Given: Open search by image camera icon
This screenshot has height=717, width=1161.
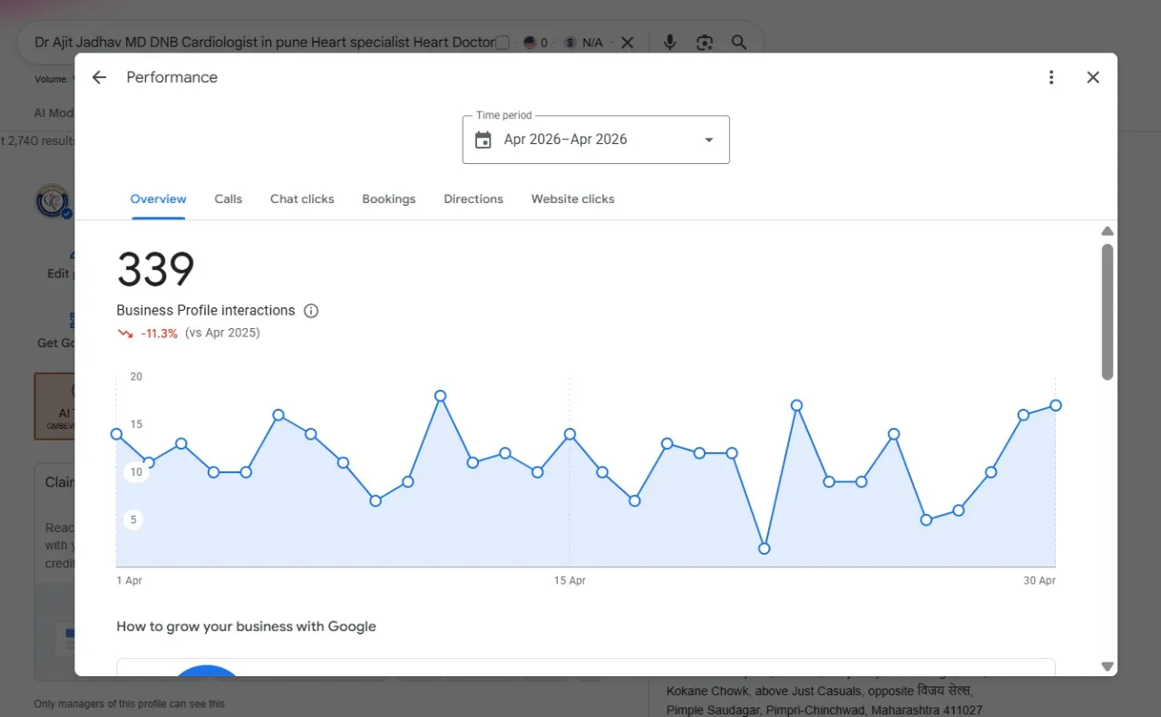Looking at the screenshot, I should [x=705, y=43].
